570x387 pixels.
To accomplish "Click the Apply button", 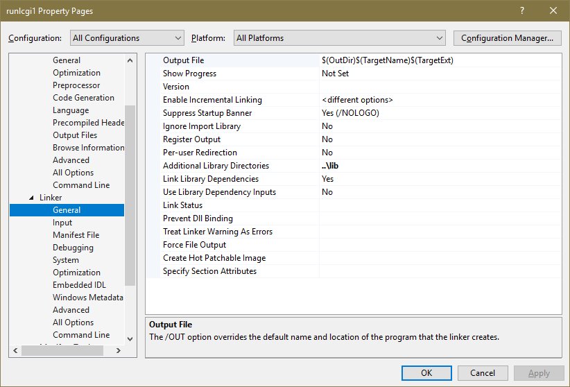I will pos(539,373).
